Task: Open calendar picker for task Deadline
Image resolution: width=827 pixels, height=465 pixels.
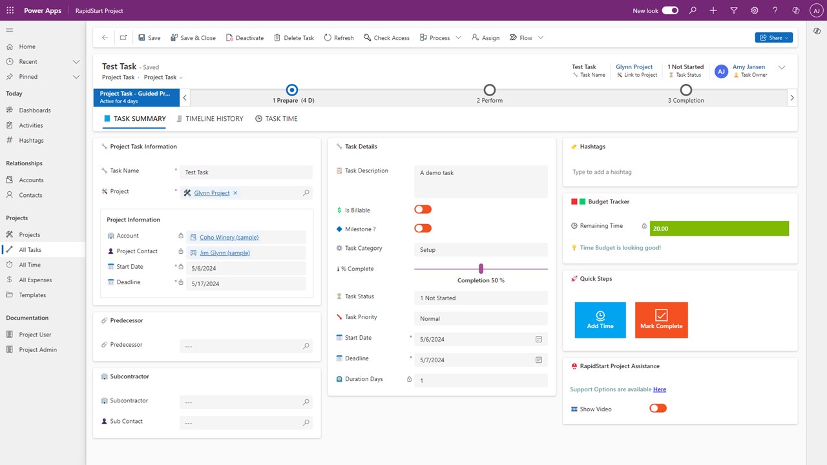Action: (x=539, y=360)
